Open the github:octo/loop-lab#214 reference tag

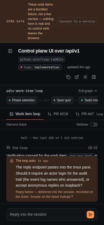click(x=42, y=59)
